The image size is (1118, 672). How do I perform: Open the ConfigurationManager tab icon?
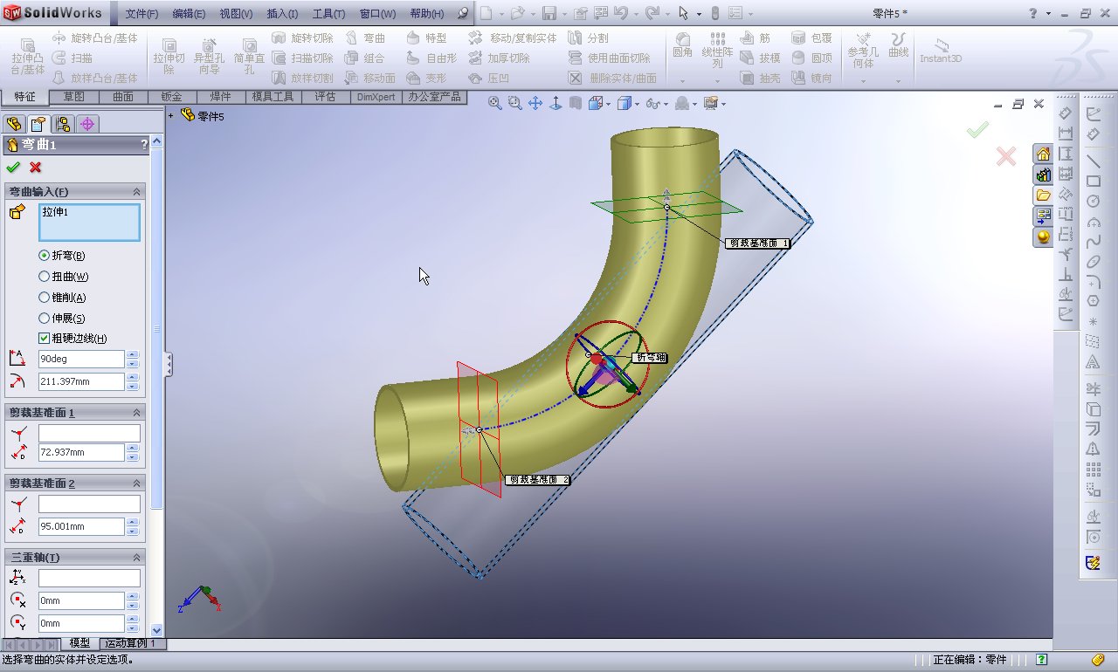62,124
